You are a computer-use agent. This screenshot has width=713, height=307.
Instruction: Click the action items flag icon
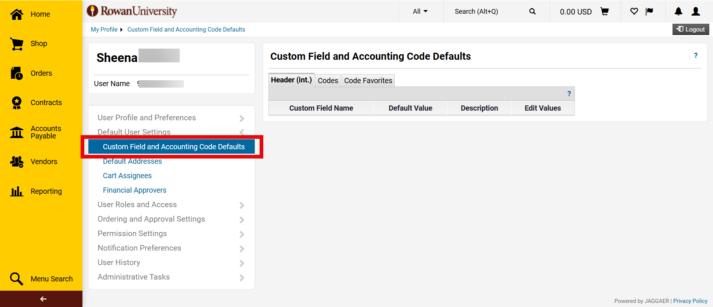[x=649, y=12]
